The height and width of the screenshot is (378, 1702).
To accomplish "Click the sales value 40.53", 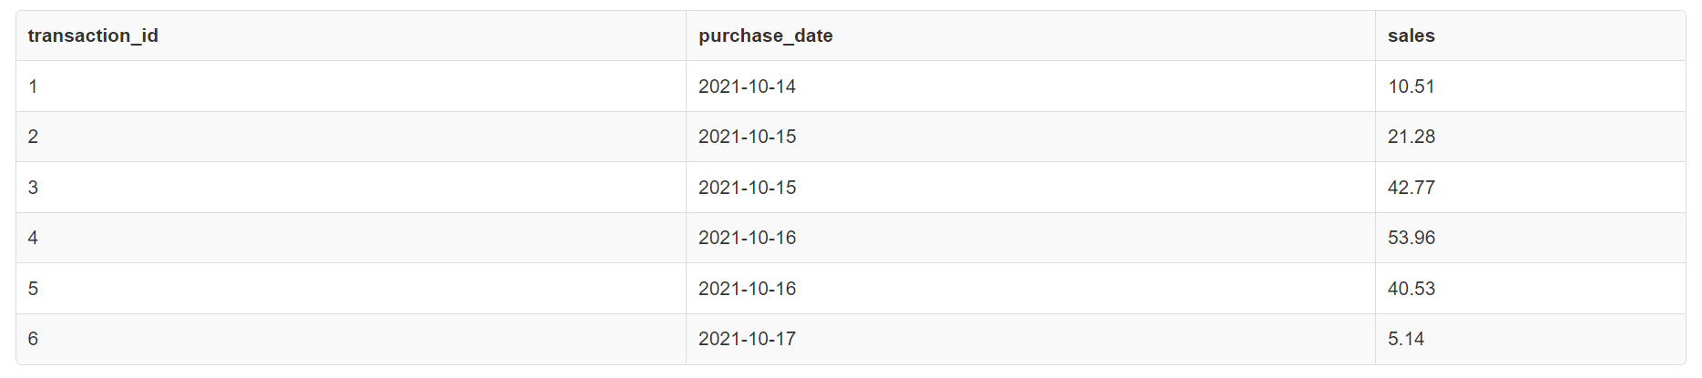I will click(x=1411, y=289).
